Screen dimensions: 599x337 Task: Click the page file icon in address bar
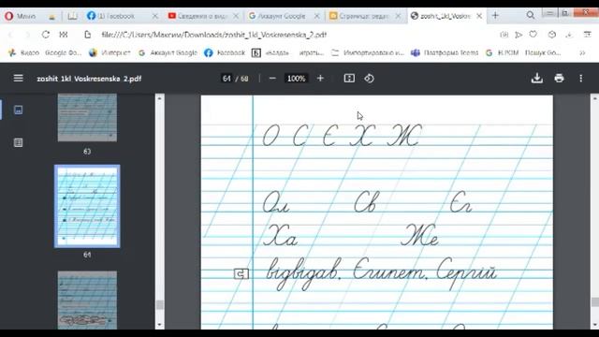87,35
